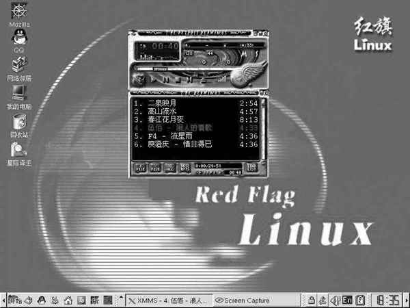
Task: Click the panel clock showing 8:35
Action: tap(387, 300)
